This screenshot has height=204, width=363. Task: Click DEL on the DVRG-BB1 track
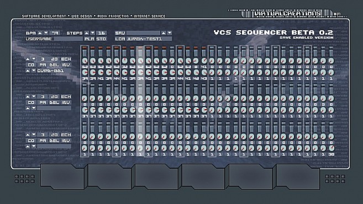[54, 65]
